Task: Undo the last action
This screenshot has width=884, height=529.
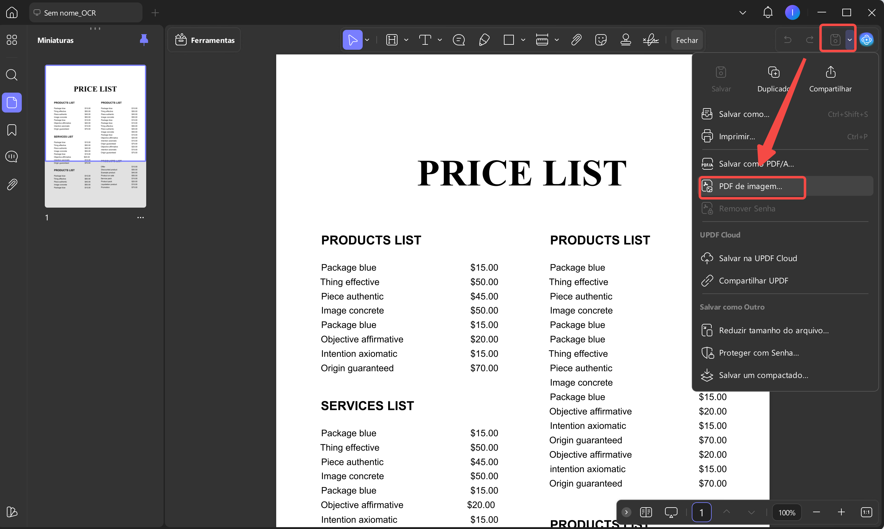Action: pos(788,39)
